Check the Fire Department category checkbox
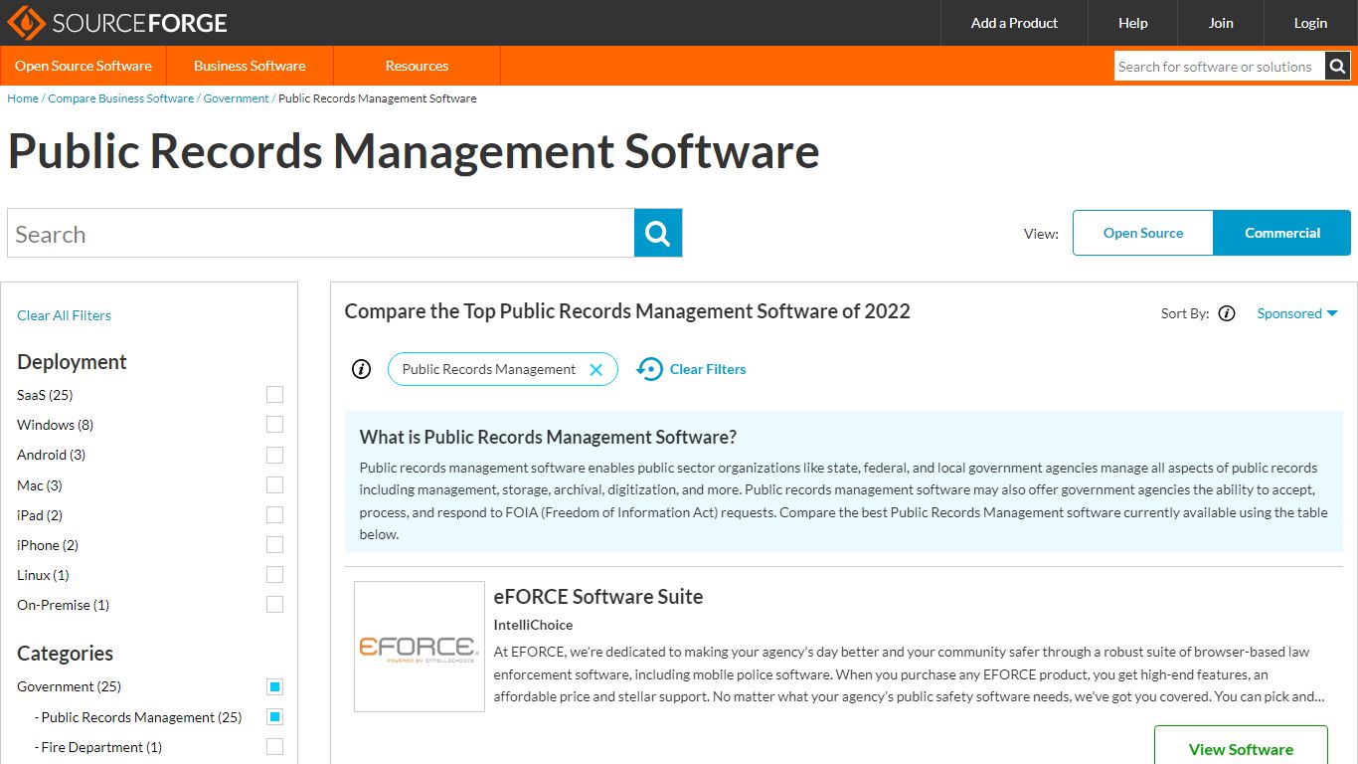Image resolution: width=1358 pixels, height=764 pixels. 274,747
